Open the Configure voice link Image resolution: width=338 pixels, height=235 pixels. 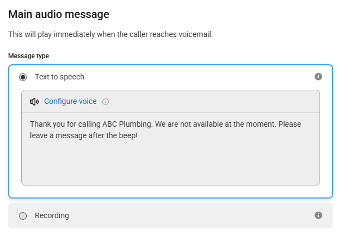(x=70, y=102)
